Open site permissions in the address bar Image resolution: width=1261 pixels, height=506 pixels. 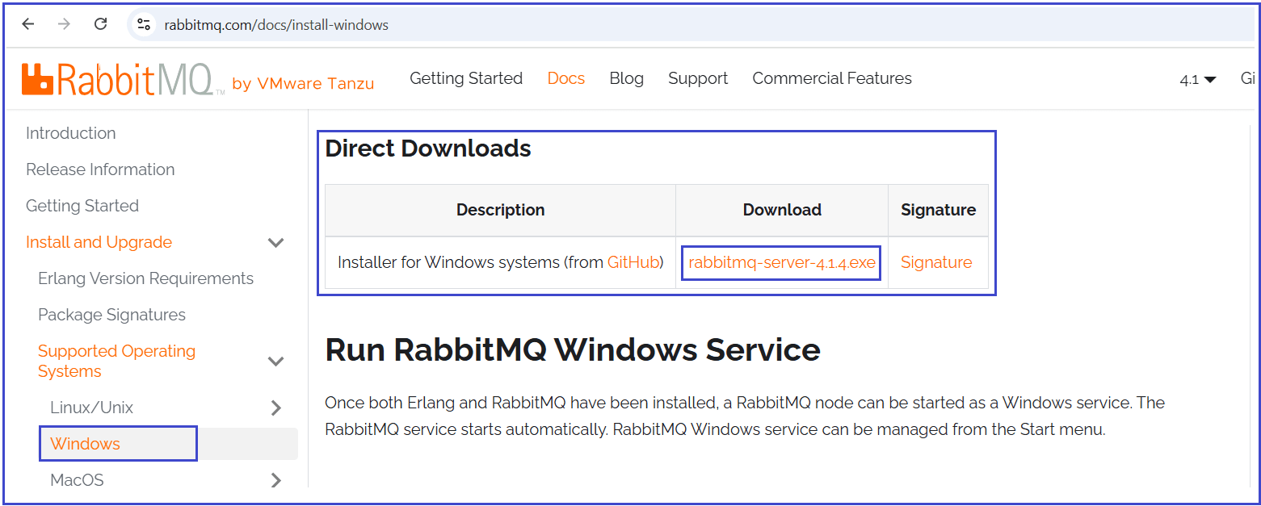tap(144, 24)
